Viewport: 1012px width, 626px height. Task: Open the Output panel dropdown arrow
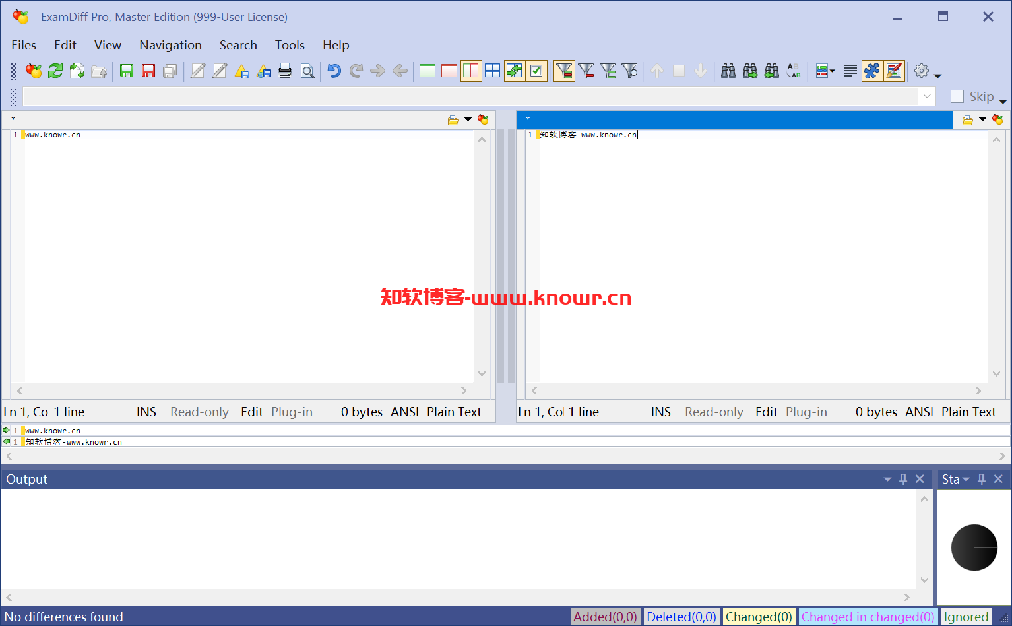pos(887,479)
